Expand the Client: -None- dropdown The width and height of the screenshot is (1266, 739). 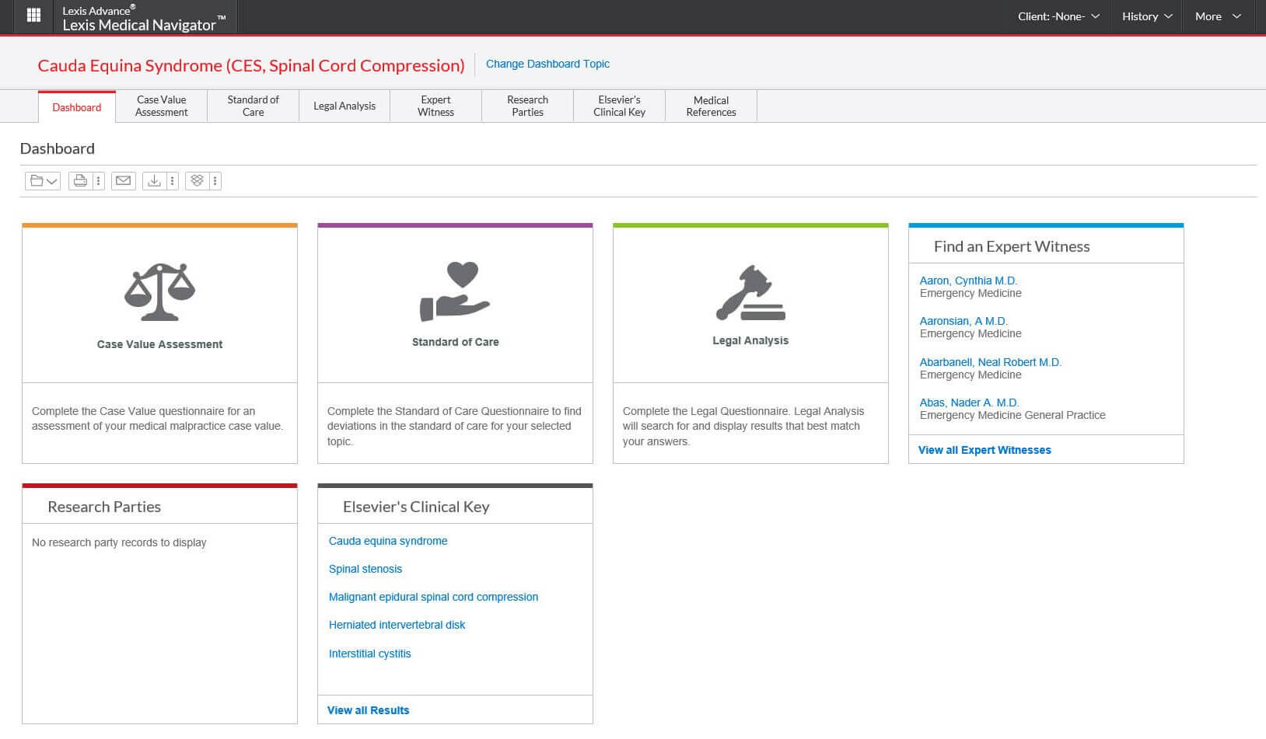coord(1058,16)
